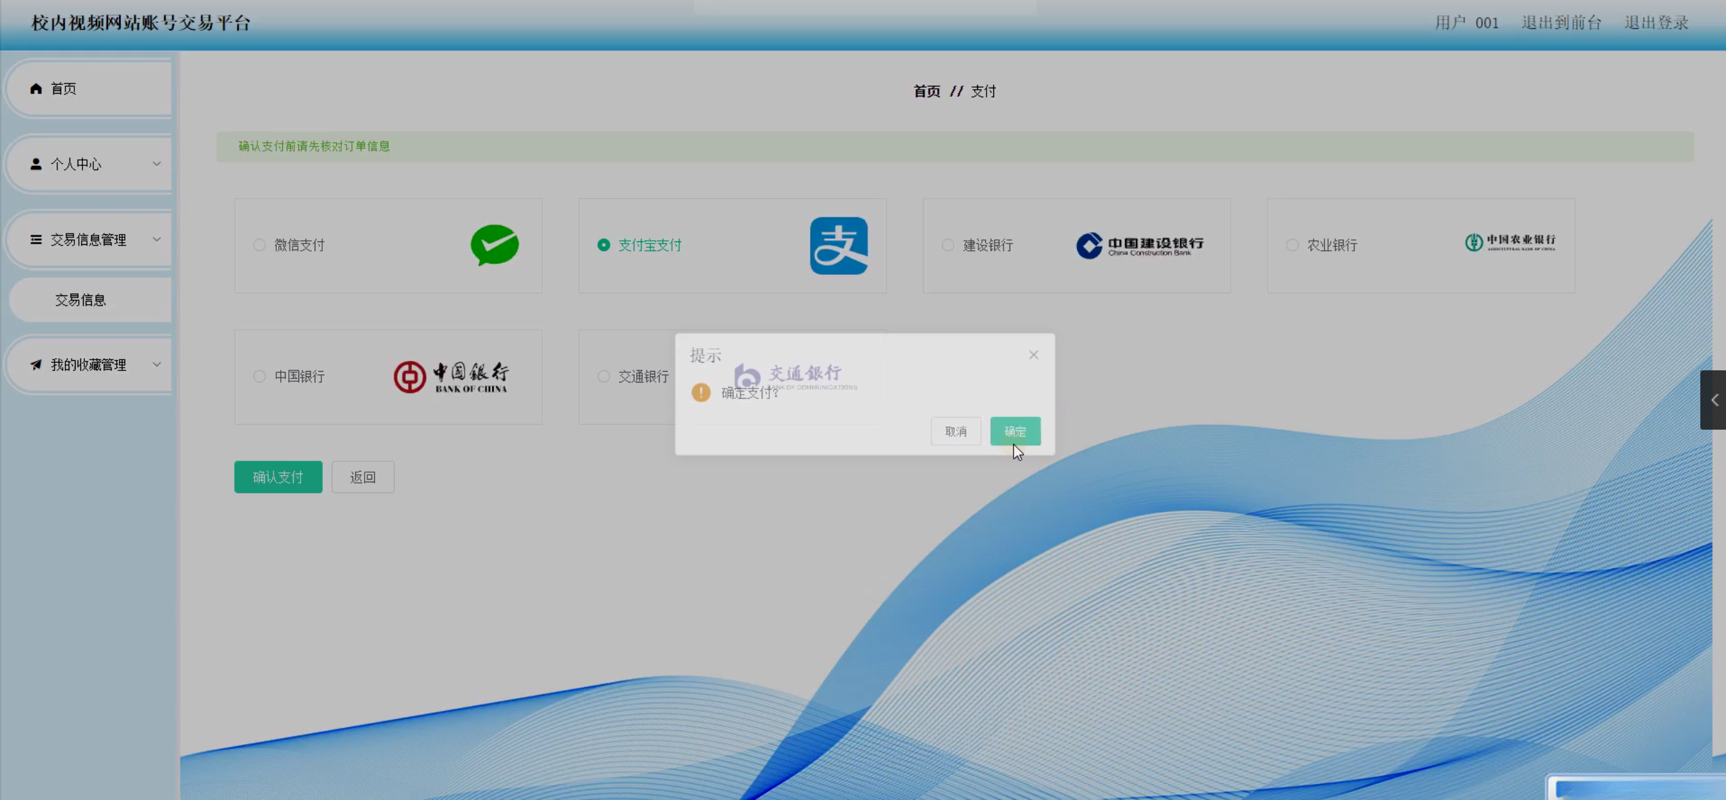Click the China Construction Bank logo

(1139, 246)
